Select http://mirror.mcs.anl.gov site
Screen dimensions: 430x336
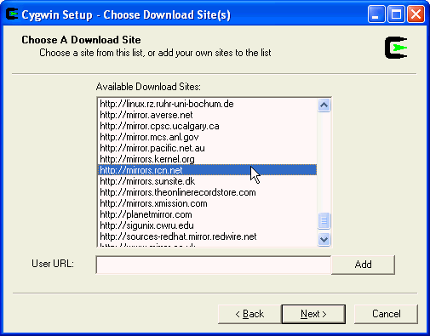click(207, 137)
